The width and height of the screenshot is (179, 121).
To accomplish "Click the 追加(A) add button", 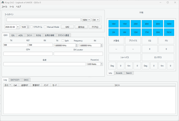I will [x=81, y=27].
